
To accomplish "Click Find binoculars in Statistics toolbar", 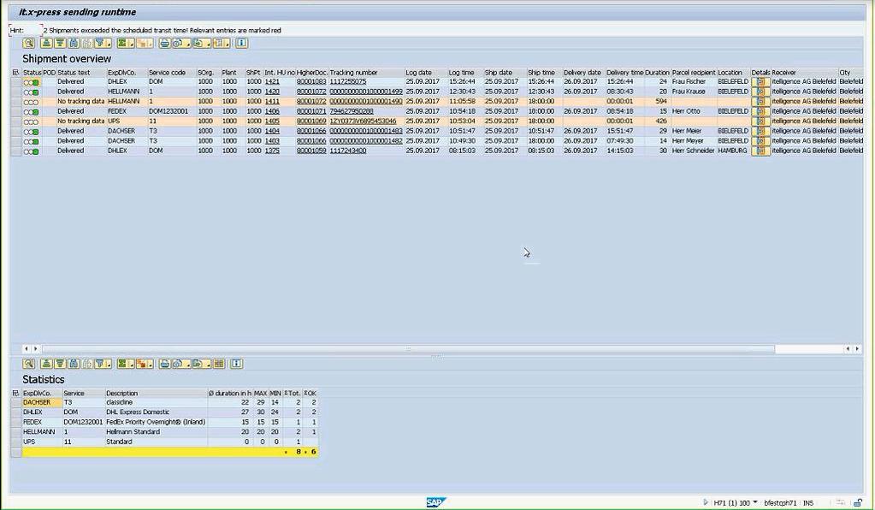I will (73, 364).
